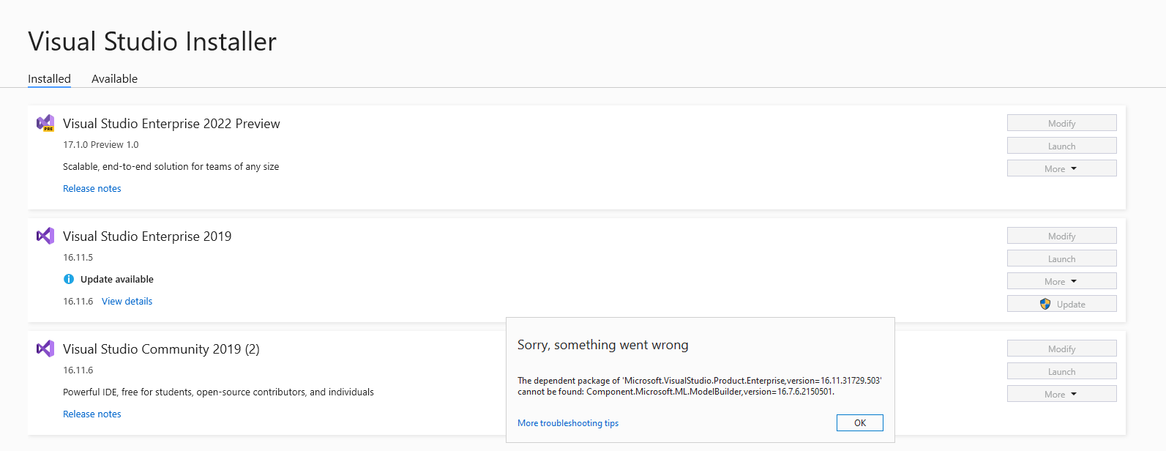Click the Visual Studio Enterprise 2022 Preview logo icon

coord(45,123)
